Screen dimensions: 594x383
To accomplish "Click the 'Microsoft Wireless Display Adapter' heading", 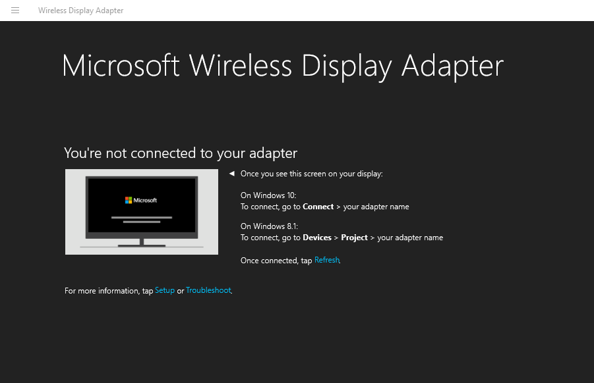I will (x=283, y=66).
